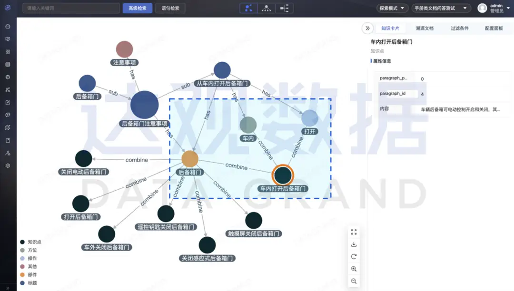Open the settings gear in left sidebar

8,166
